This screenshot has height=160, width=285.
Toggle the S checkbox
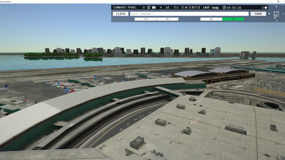[196, 7]
